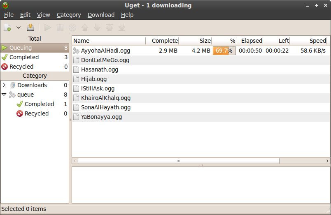Click the file icon of YaBonayya.ogg

click(76, 117)
